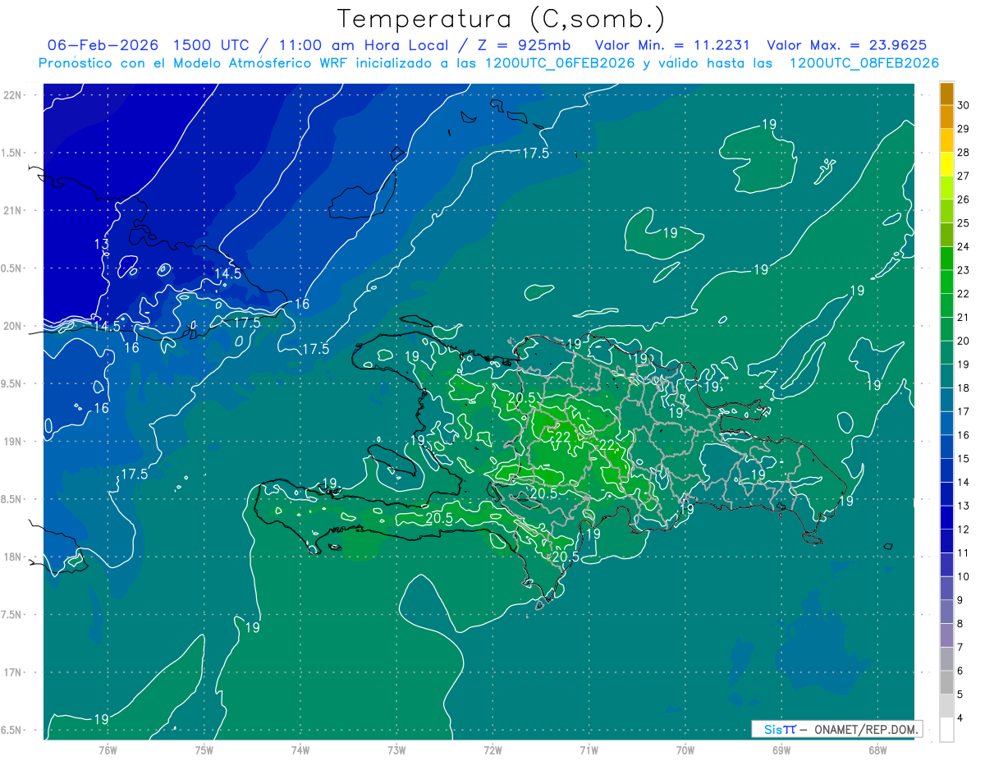Select the legend swatch between 22 and 23

point(946,282)
